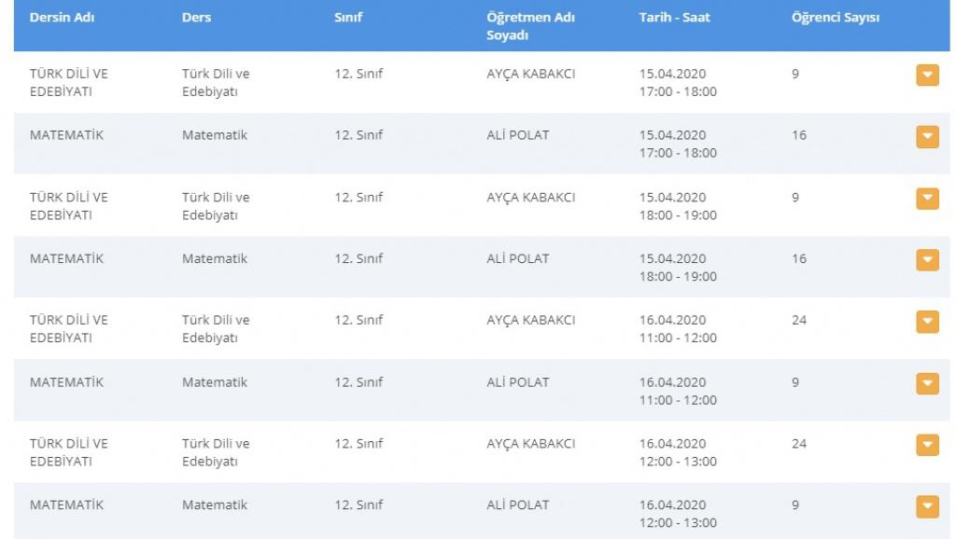This screenshot has width=956, height=539.
Task: Click the student count 24 at 11:00 - 12:00
Action: pos(799,321)
